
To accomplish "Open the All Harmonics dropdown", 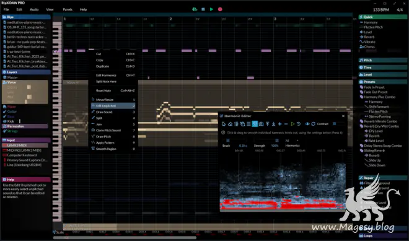I will point(292,141).
